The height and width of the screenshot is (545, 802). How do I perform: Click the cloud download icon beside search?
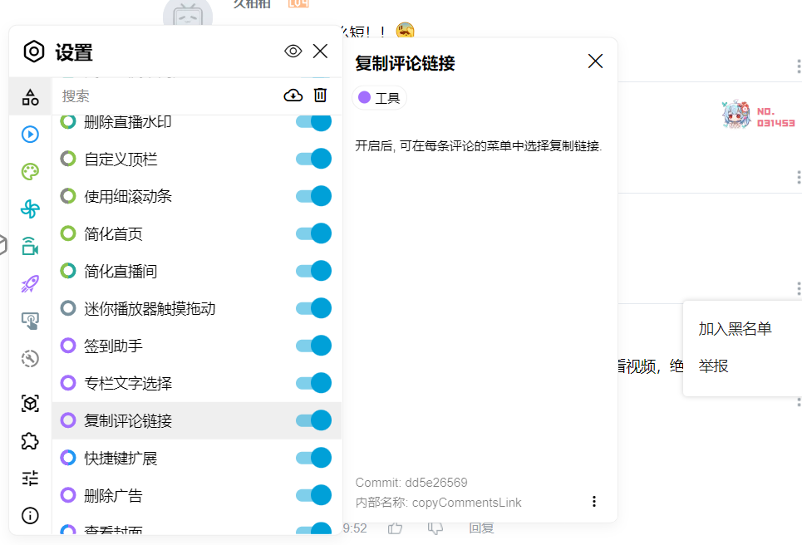click(293, 95)
